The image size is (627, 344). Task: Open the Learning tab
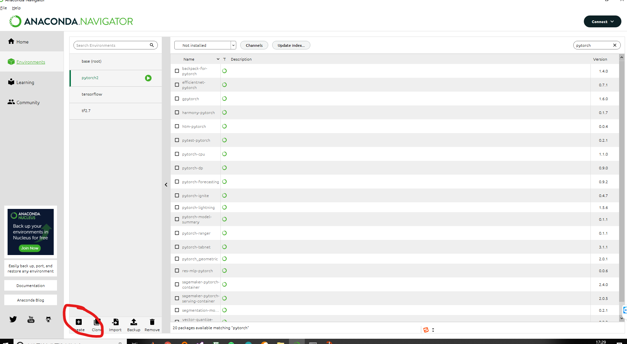tap(32, 82)
